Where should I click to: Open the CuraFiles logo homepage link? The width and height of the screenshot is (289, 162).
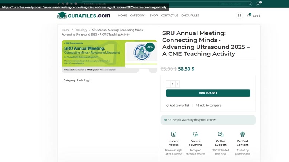pyautogui.click(x=84, y=16)
